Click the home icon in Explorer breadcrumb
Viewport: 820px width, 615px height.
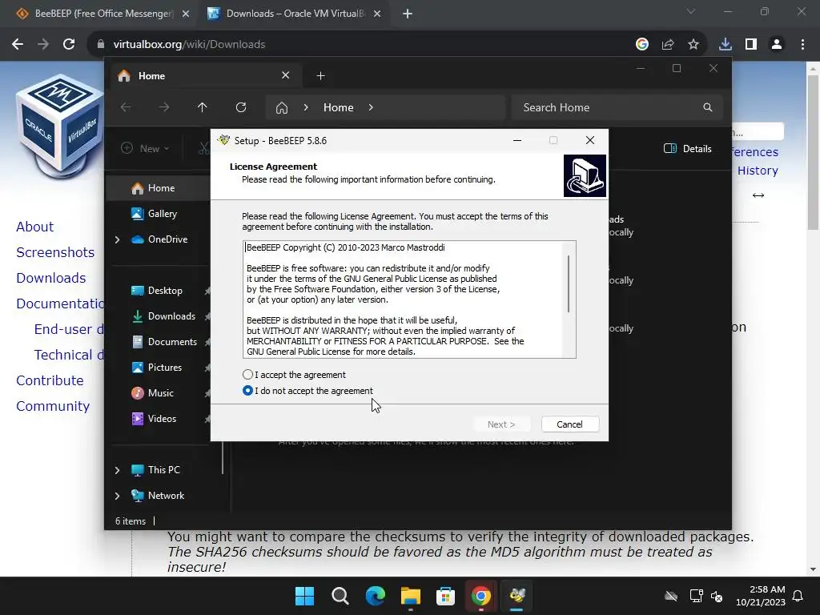(282, 107)
